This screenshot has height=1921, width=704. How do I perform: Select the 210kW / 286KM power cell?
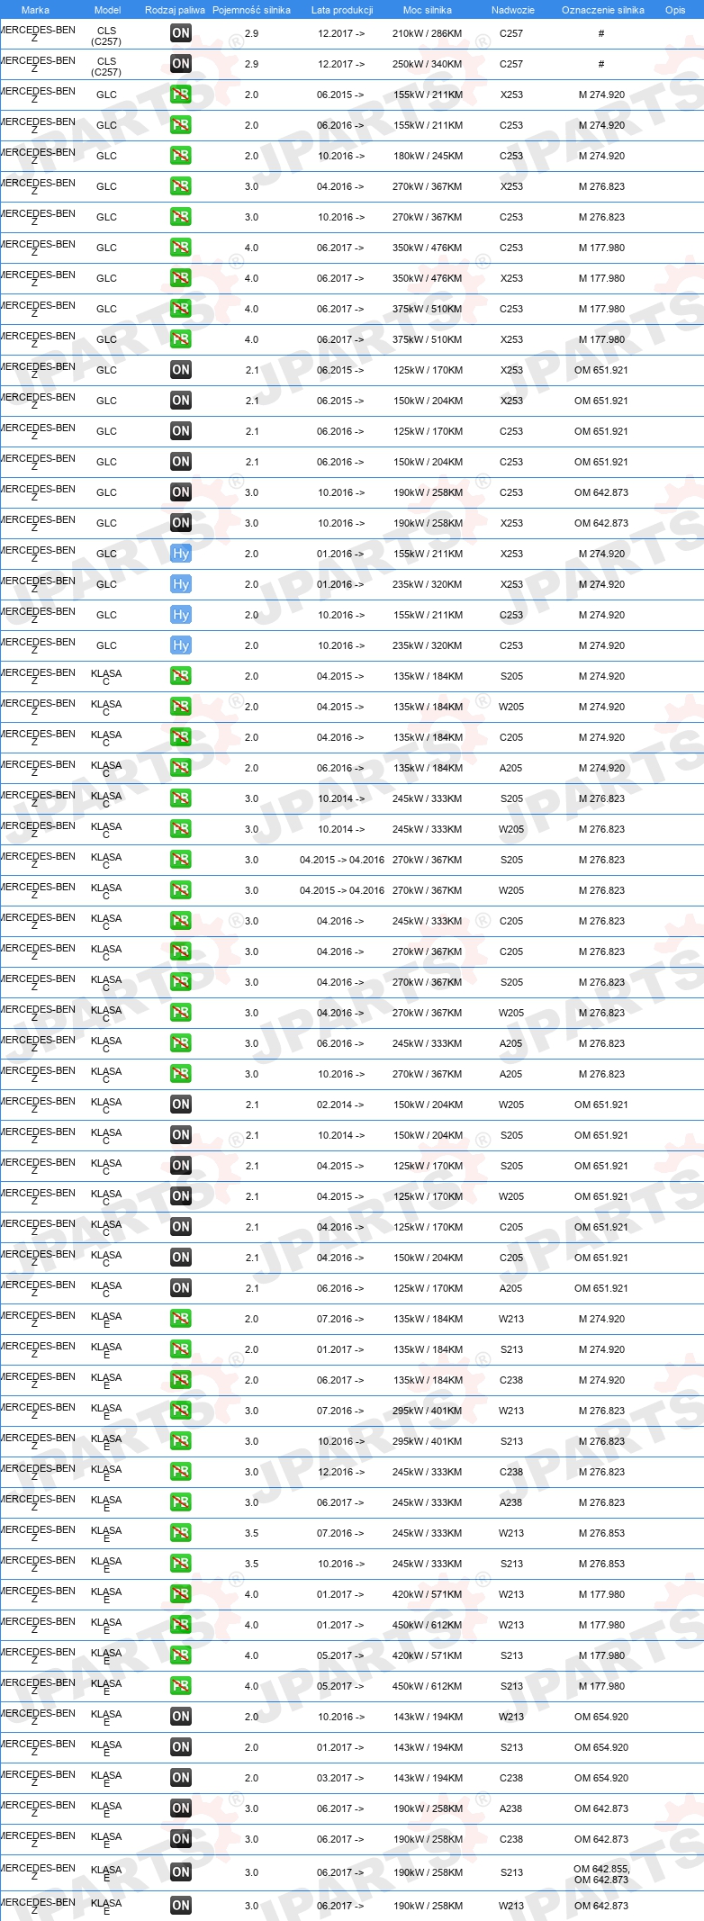(x=428, y=33)
